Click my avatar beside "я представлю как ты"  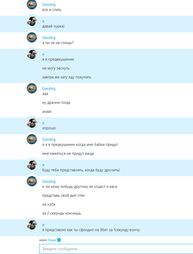[x=32, y=225]
